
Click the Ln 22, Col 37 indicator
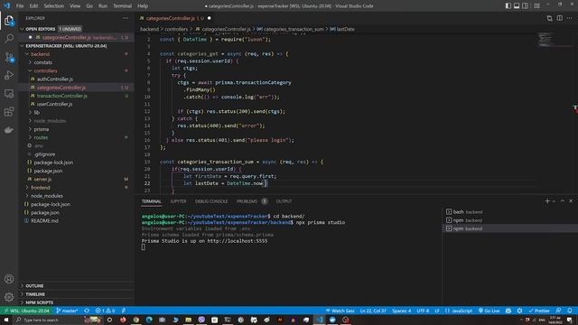tap(373, 311)
